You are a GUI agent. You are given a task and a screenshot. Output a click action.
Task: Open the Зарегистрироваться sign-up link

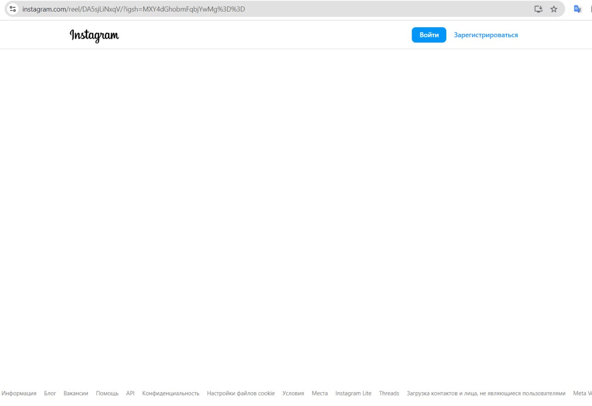[x=486, y=35]
